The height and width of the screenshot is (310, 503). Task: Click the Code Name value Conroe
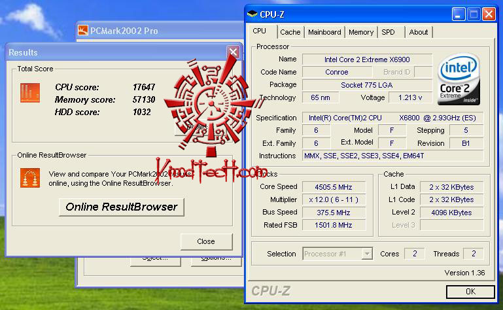tap(337, 72)
